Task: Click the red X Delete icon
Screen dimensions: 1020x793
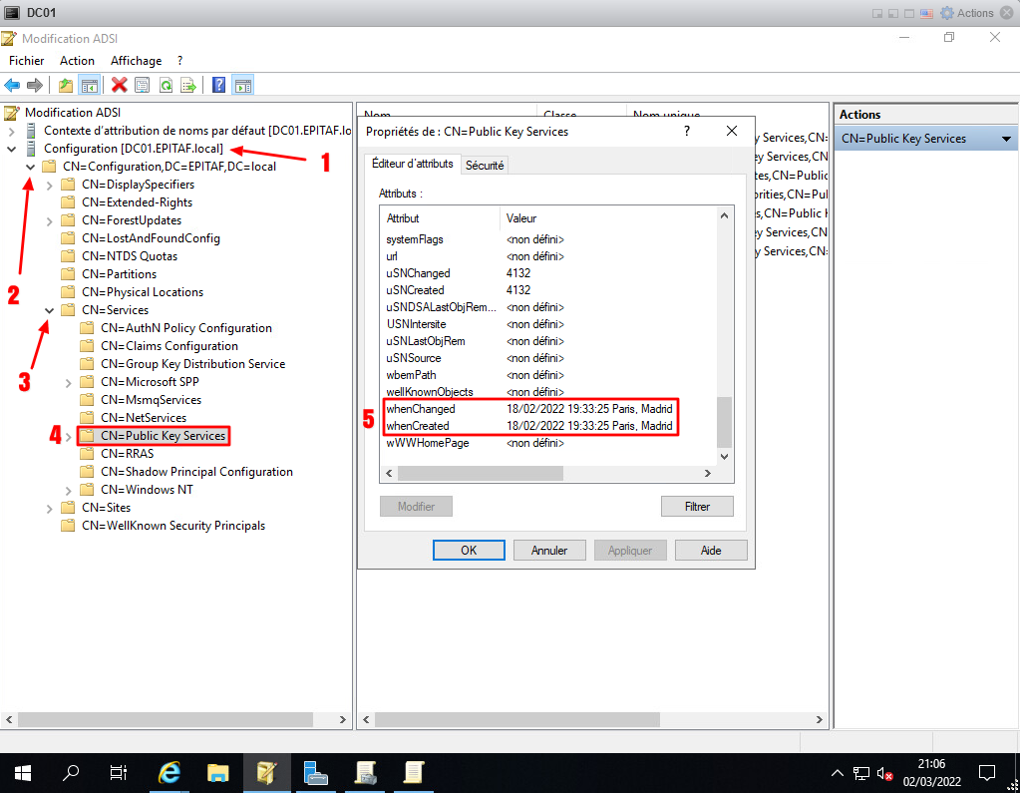Action: pyautogui.click(x=120, y=86)
